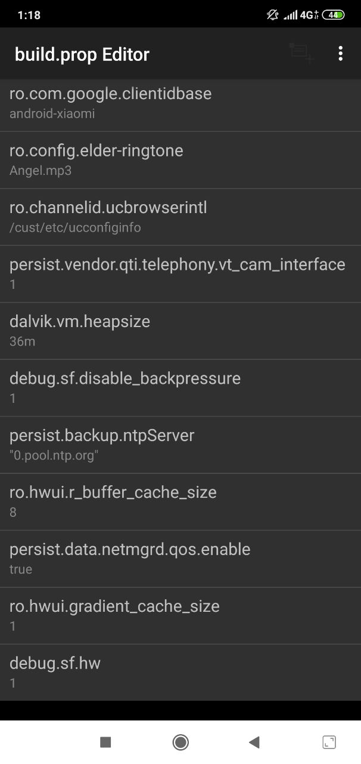This screenshot has width=361, height=764.
Task: Tap the recent apps square button
Action: tap(105, 742)
